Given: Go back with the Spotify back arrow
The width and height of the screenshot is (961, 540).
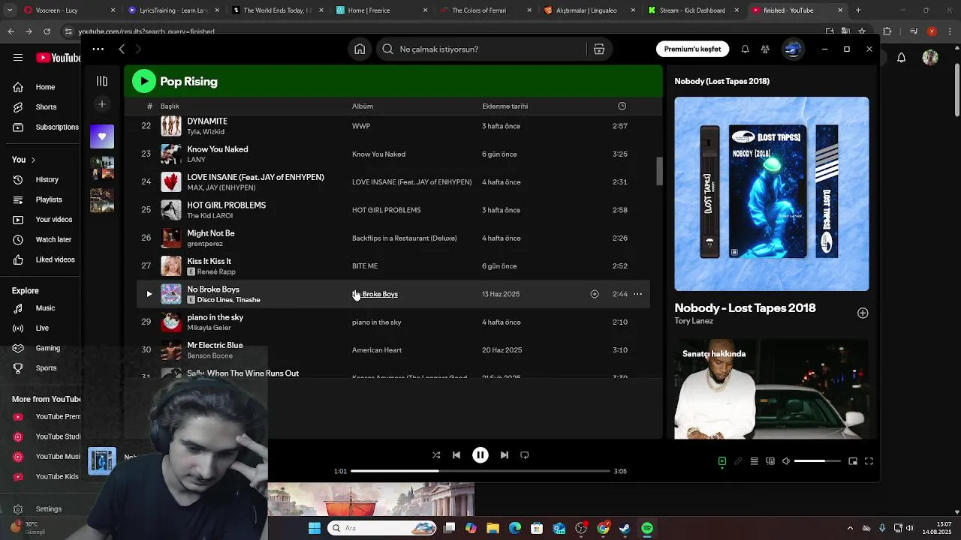Looking at the screenshot, I should 122,49.
